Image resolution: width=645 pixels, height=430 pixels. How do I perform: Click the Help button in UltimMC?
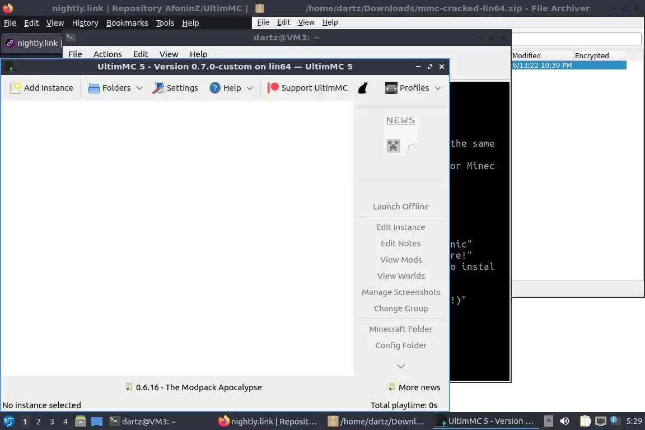(226, 88)
